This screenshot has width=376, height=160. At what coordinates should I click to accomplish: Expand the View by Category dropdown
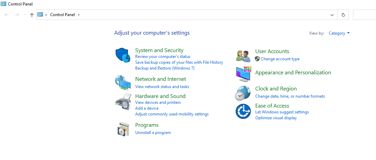[339, 33]
